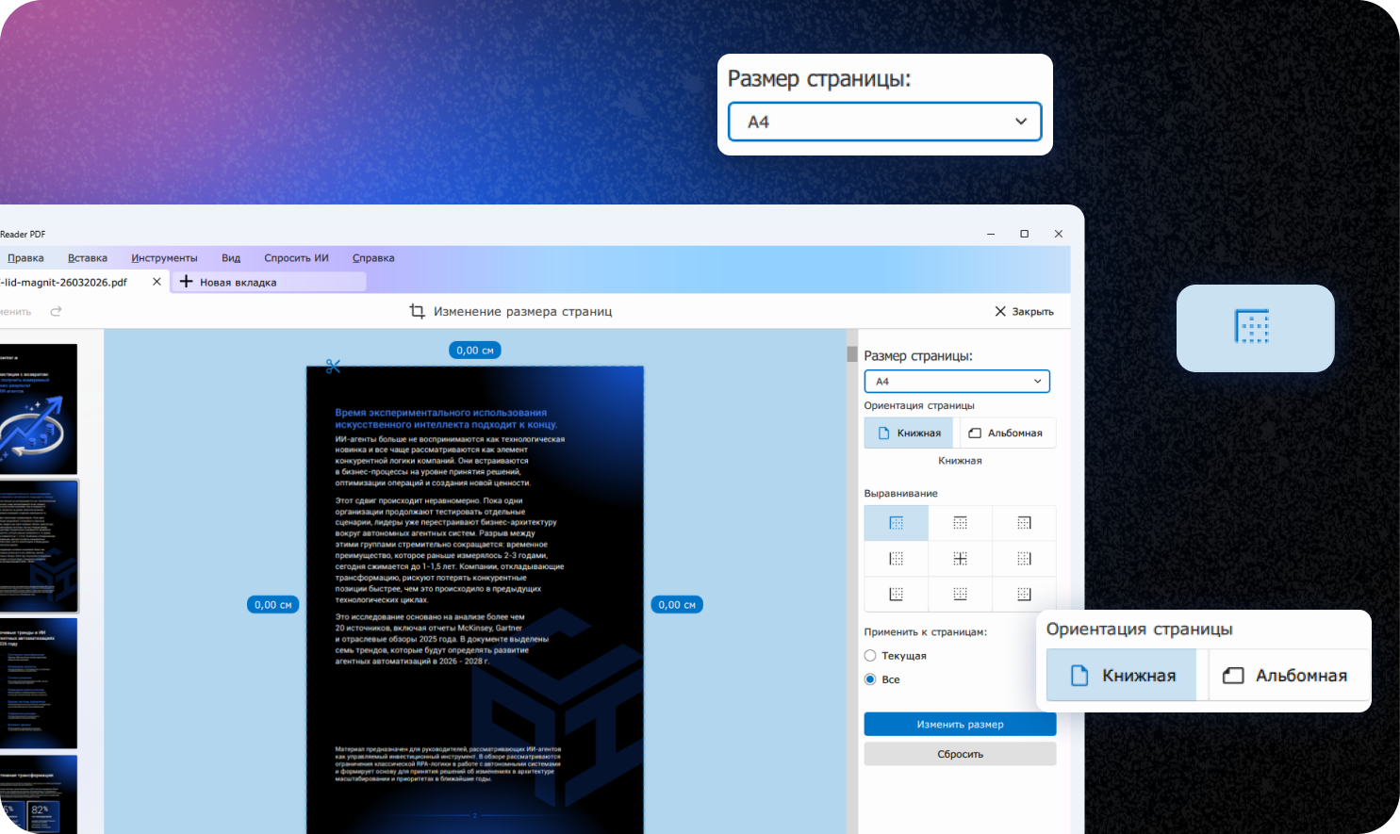Click the Изменить размер button
The width and height of the screenshot is (1400, 834).
pyautogui.click(x=960, y=725)
